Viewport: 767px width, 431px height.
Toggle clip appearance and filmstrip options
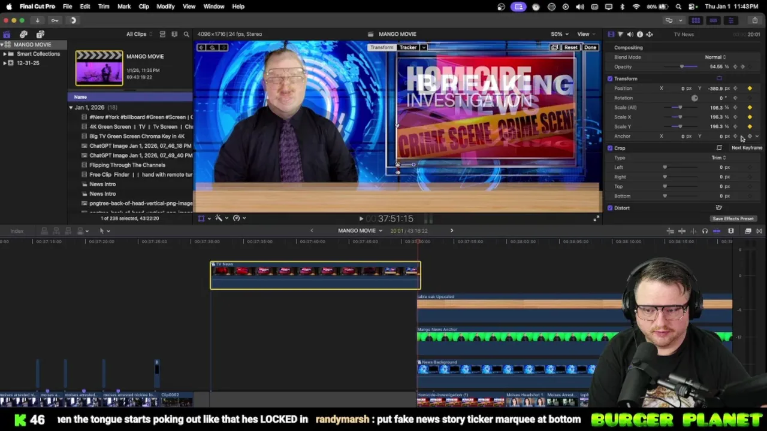click(x=174, y=34)
